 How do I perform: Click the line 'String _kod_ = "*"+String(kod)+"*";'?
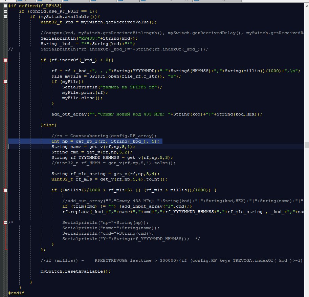(x=88, y=44)
